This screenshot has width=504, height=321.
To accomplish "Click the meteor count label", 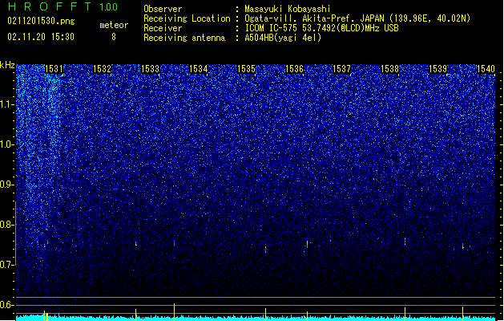I will [x=114, y=25].
